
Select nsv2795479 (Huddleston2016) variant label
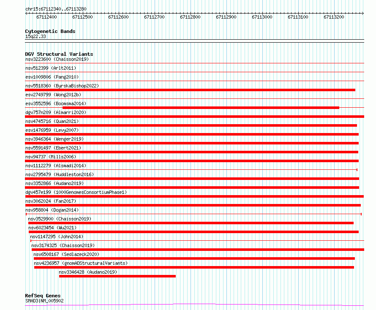[x=60, y=174]
